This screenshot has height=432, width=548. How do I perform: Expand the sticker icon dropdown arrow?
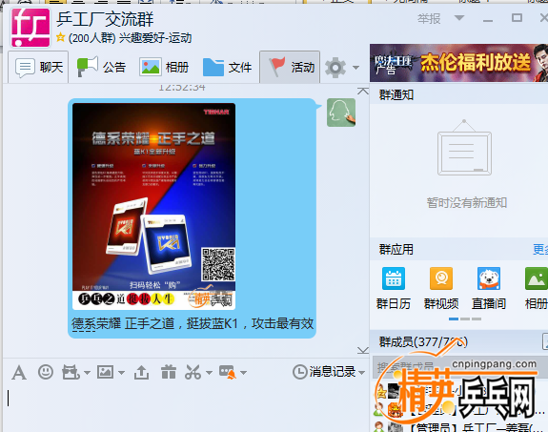click(x=88, y=373)
